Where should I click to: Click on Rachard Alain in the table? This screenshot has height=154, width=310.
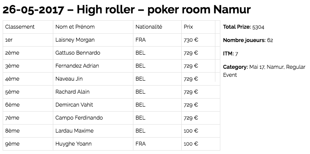coord(72,92)
